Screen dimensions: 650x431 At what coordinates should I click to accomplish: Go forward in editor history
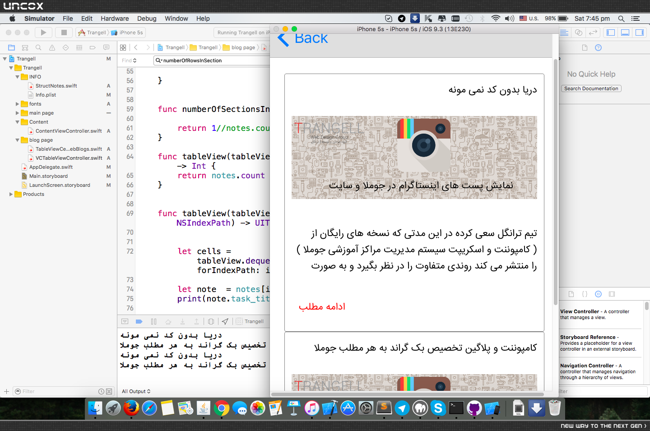pos(148,47)
